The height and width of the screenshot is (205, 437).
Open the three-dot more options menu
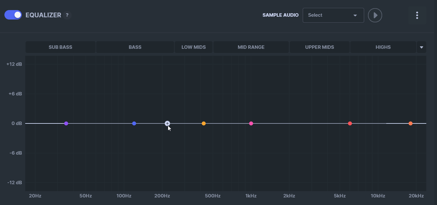417,15
